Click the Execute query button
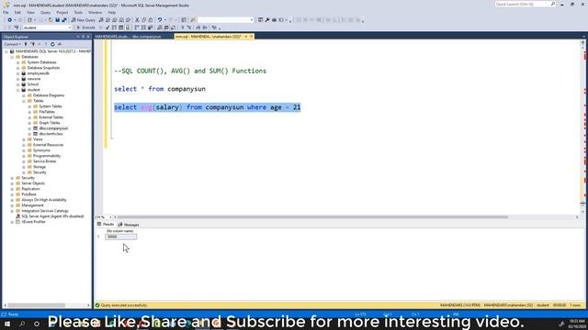Image resolution: width=588 pixels, height=330 pixels. point(85,27)
